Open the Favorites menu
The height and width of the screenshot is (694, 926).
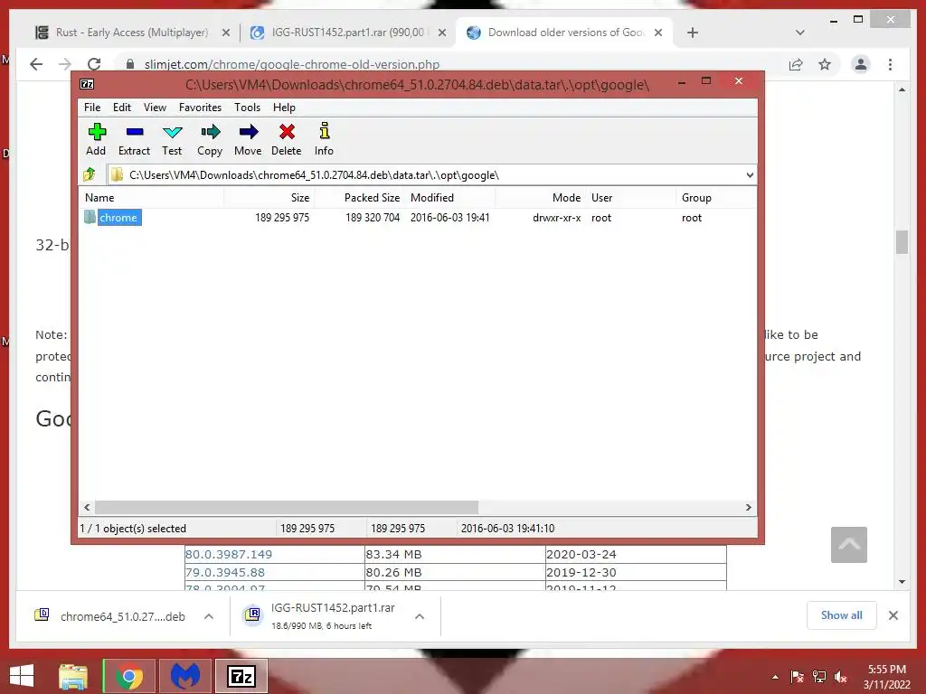pos(200,108)
